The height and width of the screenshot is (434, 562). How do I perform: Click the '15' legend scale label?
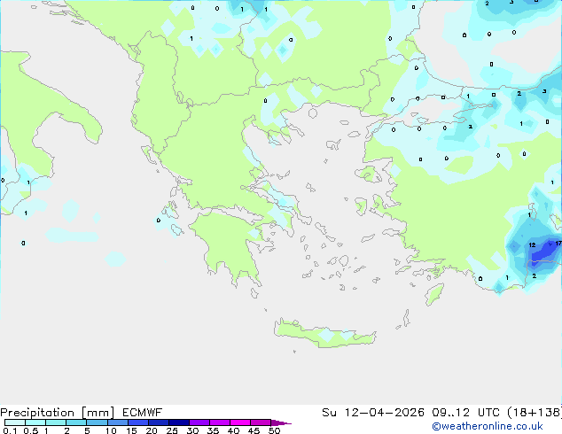131,430
